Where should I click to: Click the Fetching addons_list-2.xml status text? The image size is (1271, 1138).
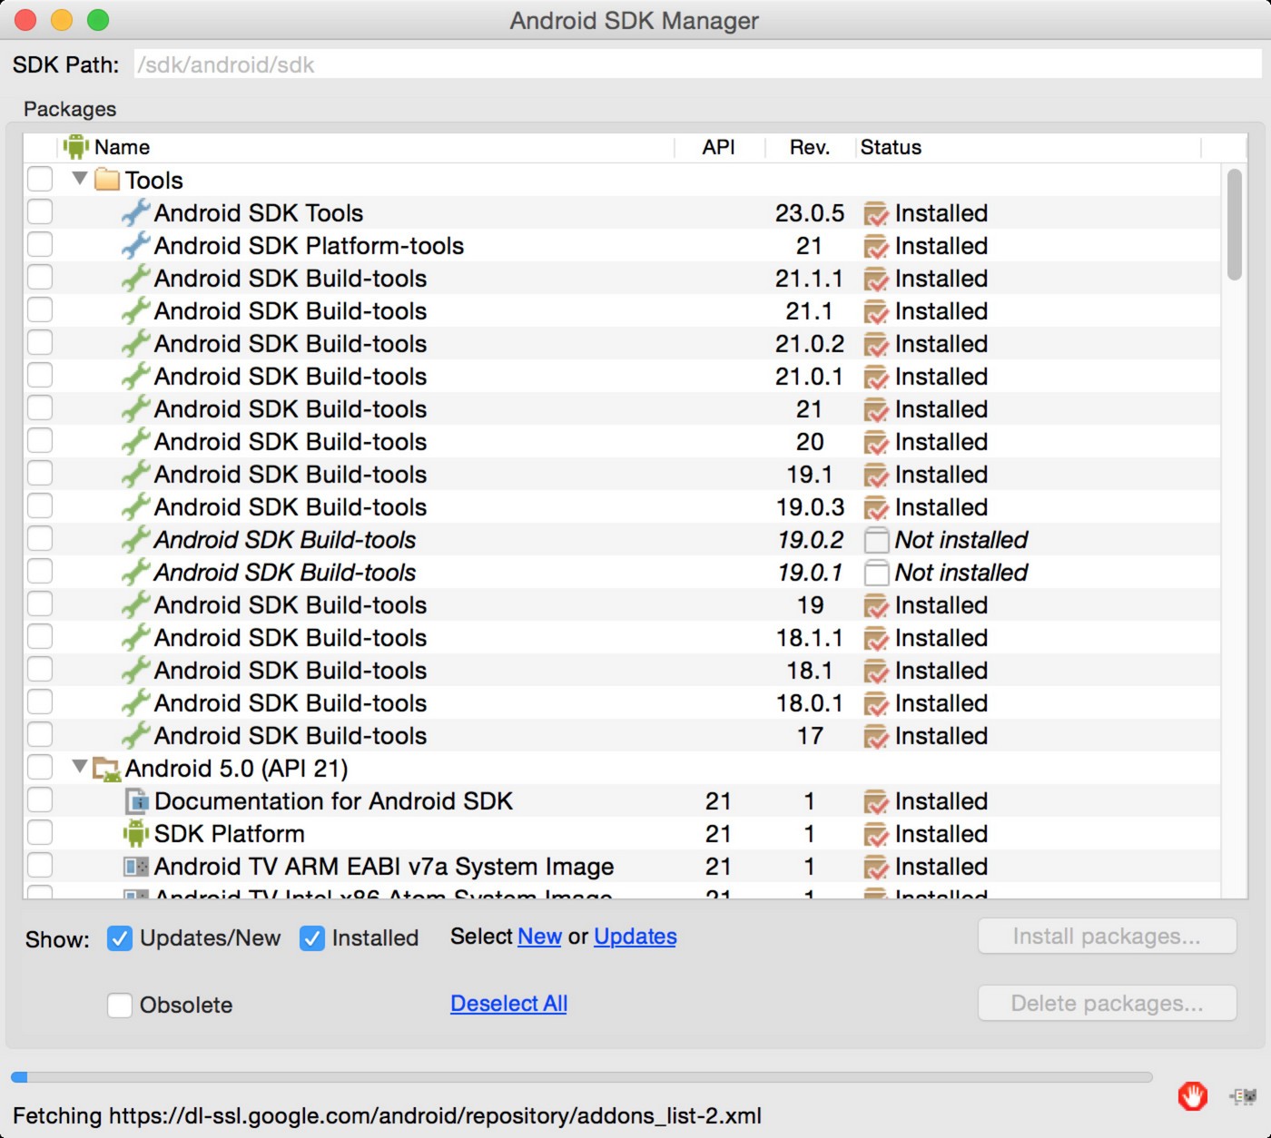tap(387, 1115)
